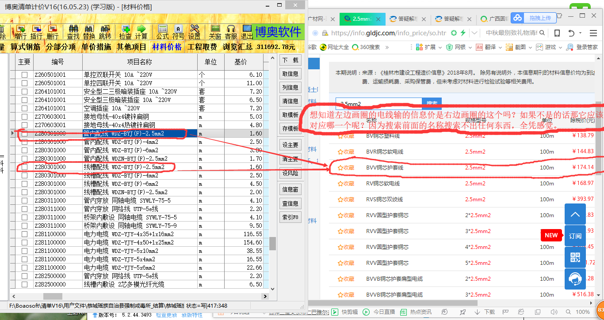Select browser tab 广西圆锥
Image resolution: width=604 pixels, height=320 pixels.
pos(493,19)
